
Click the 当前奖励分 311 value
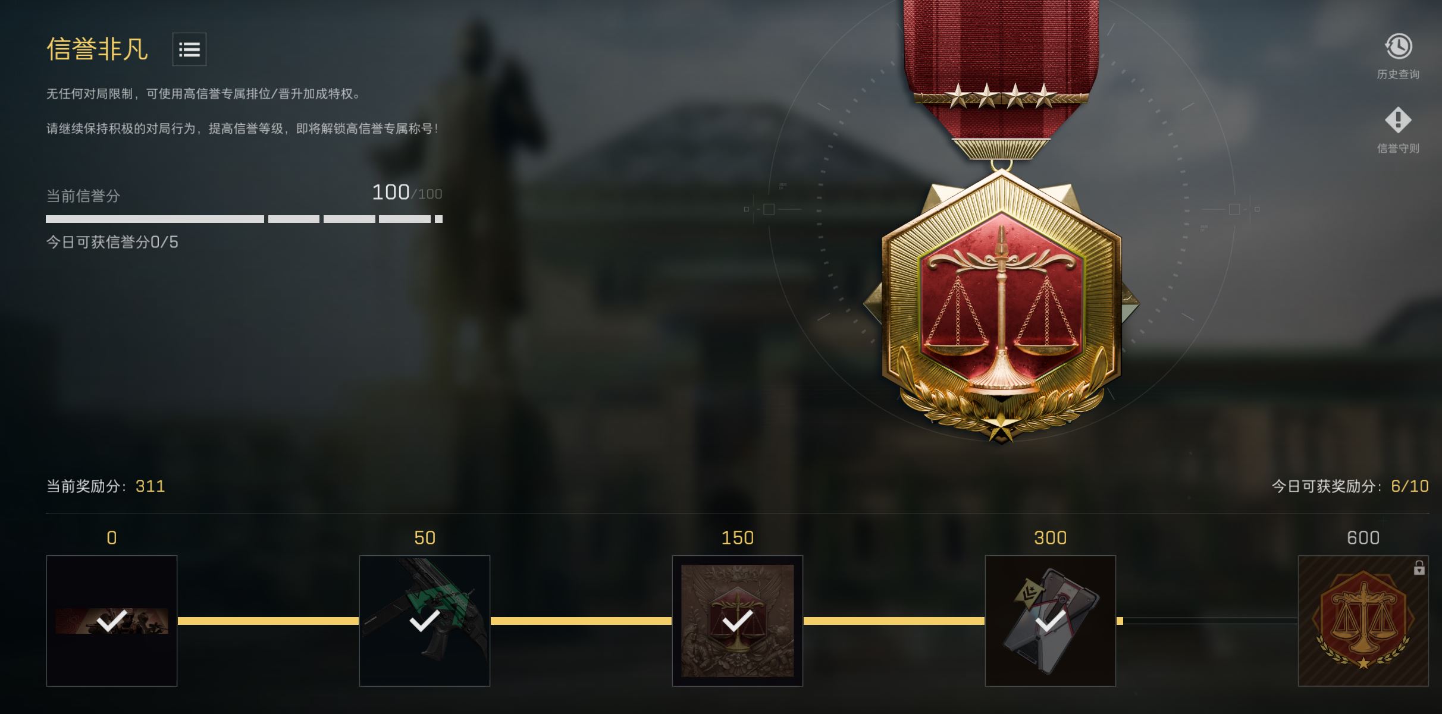150,486
